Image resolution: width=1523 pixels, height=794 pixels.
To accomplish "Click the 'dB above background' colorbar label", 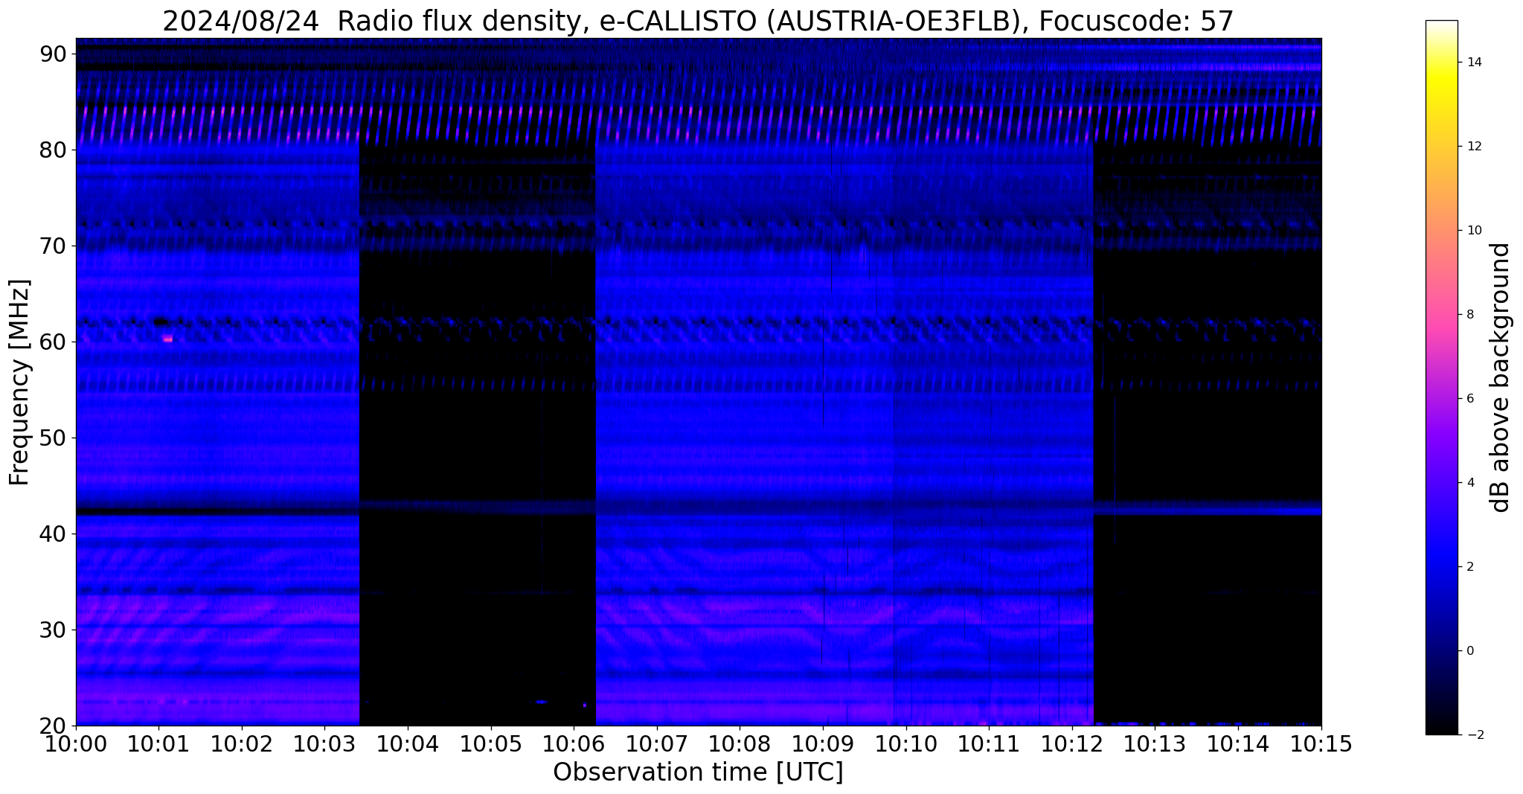I will tap(1501, 377).
